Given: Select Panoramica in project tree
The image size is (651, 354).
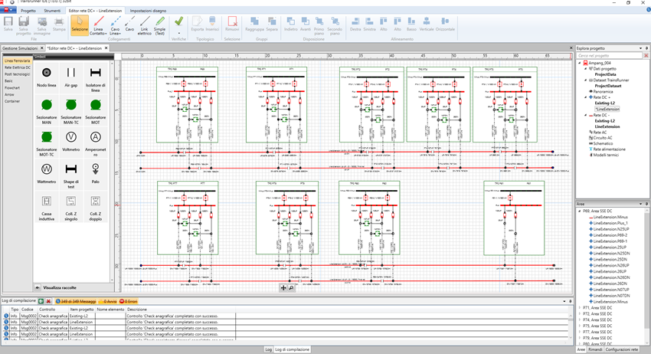Looking at the screenshot, I should pos(603,91).
